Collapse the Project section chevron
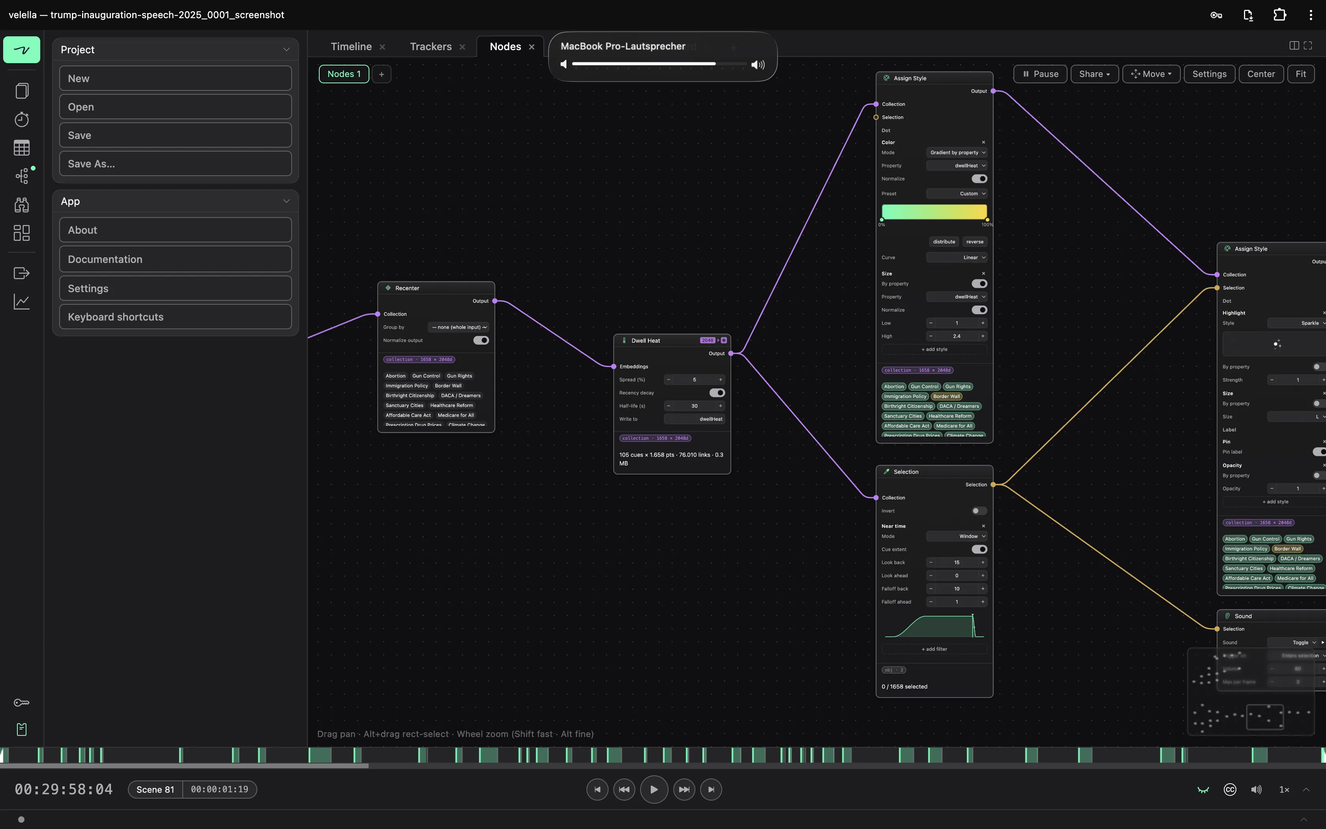Viewport: 1326px width, 829px height. [286, 50]
